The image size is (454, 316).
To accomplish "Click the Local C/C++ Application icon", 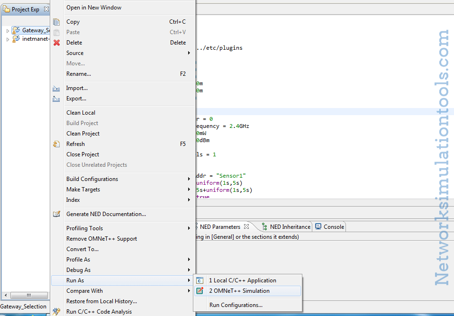I will [x=200, y=280].
